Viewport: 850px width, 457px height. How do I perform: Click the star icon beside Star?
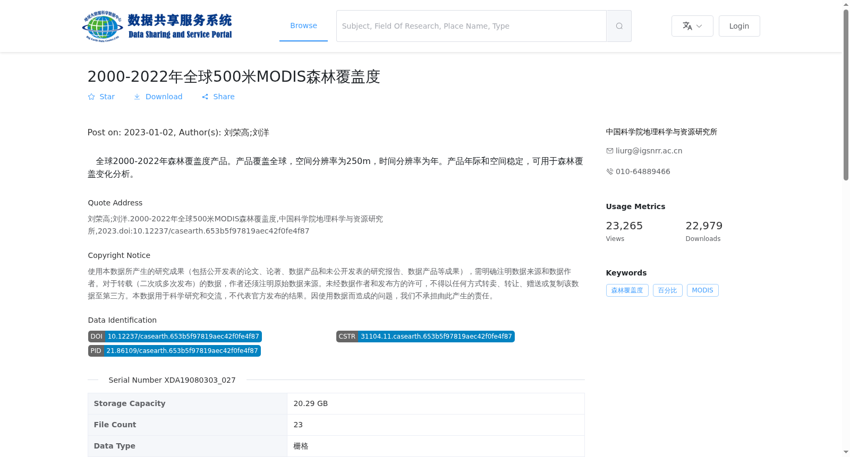click(91, 97)
